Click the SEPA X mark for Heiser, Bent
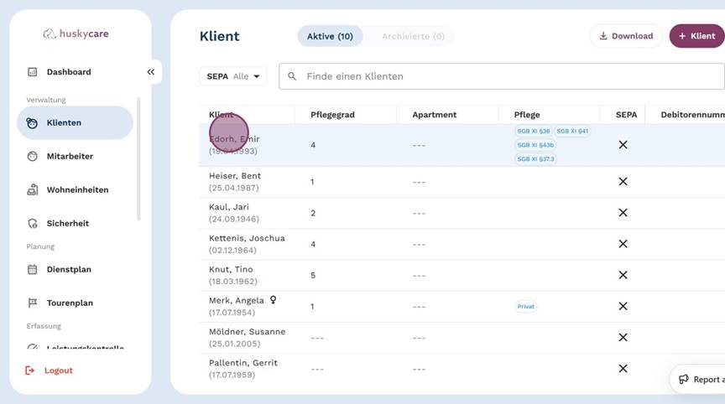Image resolution: width=725 pixels, height=404 pixels. click(x=623, y=182)
